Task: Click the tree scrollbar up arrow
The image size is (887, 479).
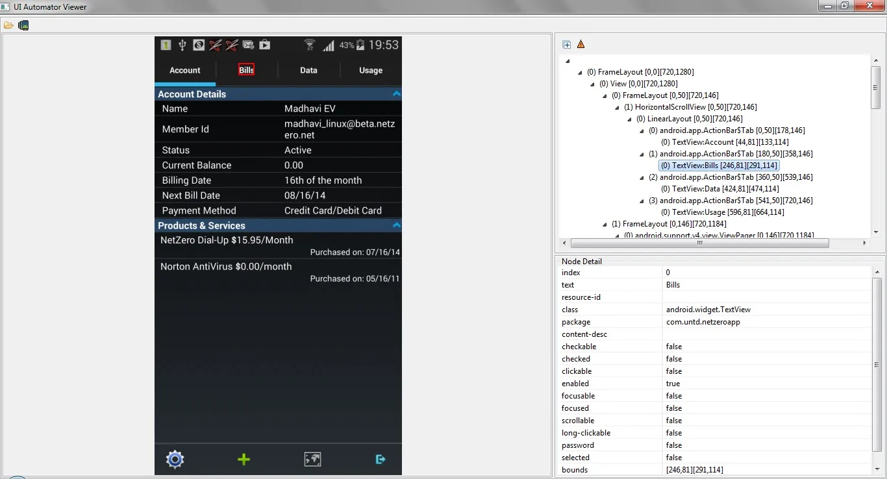Action: (x=876, y=59)
